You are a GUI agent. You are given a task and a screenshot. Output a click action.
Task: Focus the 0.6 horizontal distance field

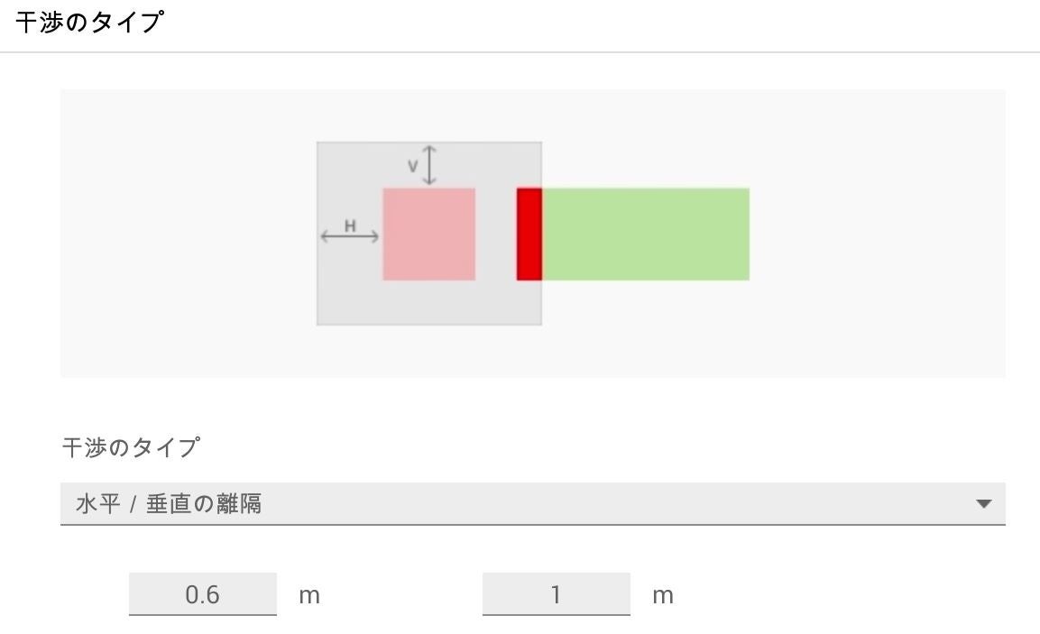coord(202,595)
